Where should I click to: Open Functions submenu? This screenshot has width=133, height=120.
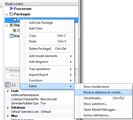[47, 81]
